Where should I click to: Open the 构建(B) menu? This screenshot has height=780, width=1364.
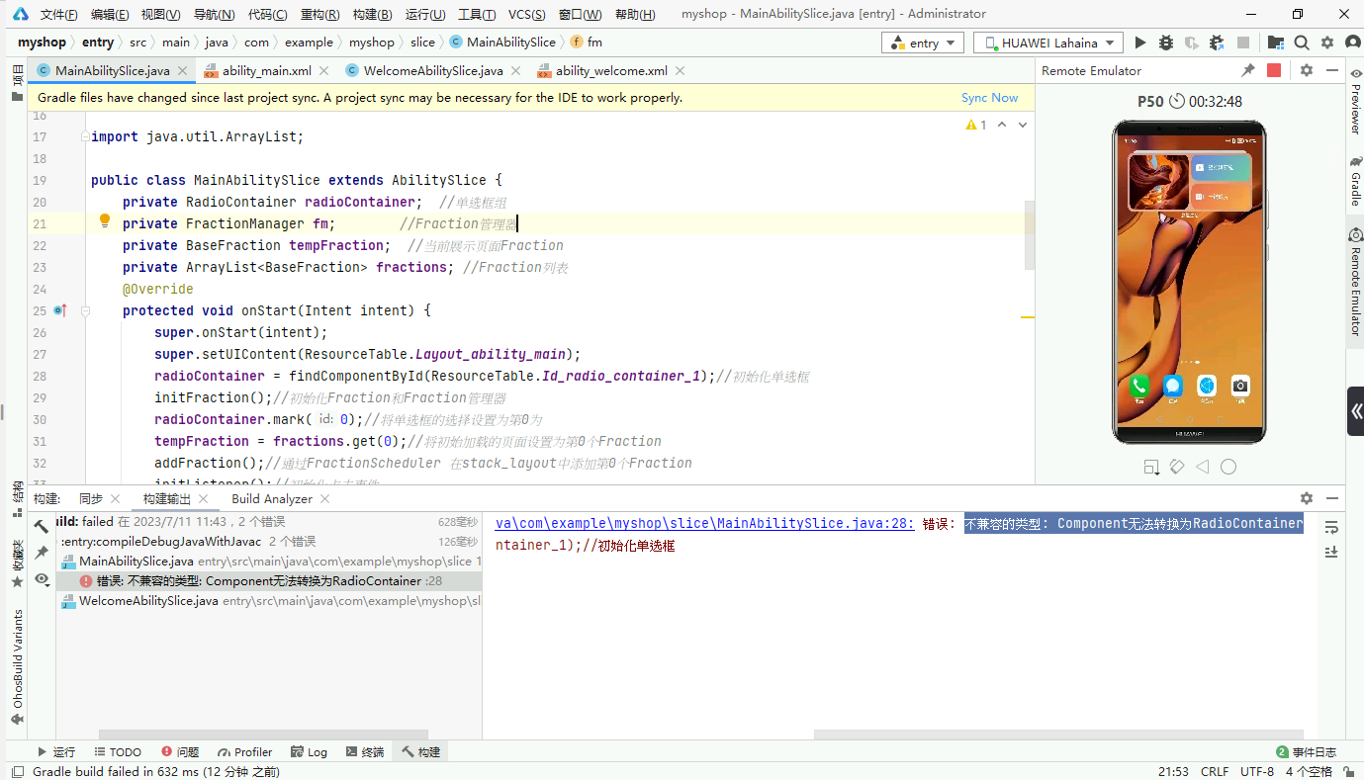(x=372, y=14)
